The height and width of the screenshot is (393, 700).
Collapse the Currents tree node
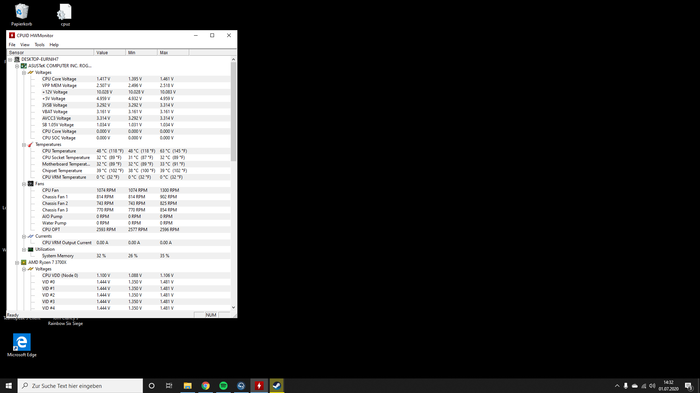pyautogui.click(x=24, y=237)
